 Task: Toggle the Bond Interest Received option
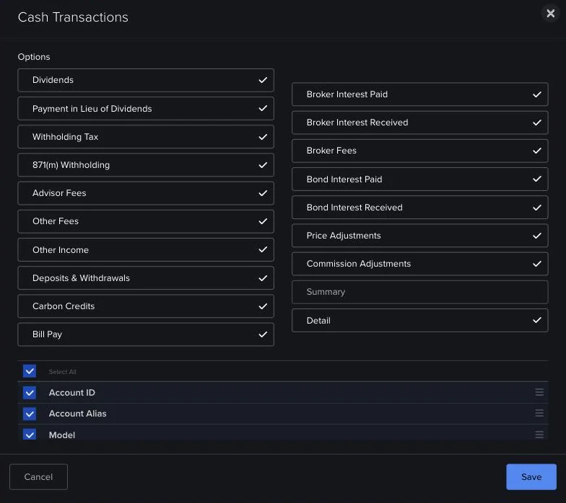[420, 208]
